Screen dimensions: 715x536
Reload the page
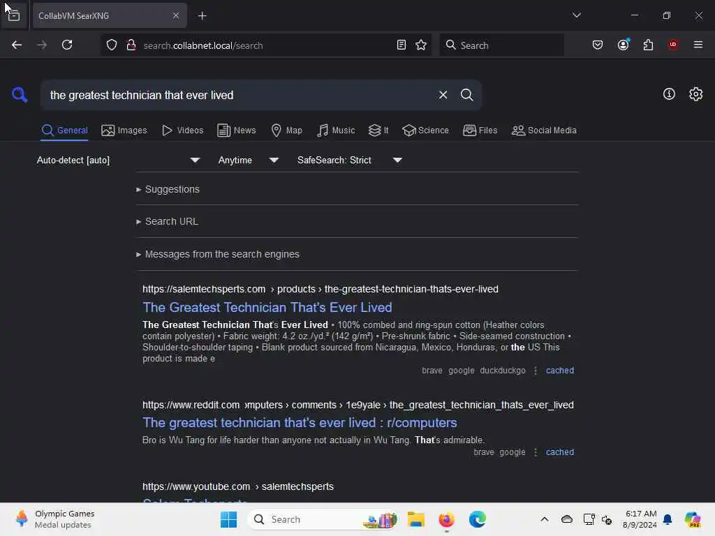pyautogui.click(x=67, y=45)
